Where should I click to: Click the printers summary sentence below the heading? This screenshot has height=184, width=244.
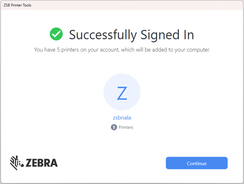[x=122, y=50]
